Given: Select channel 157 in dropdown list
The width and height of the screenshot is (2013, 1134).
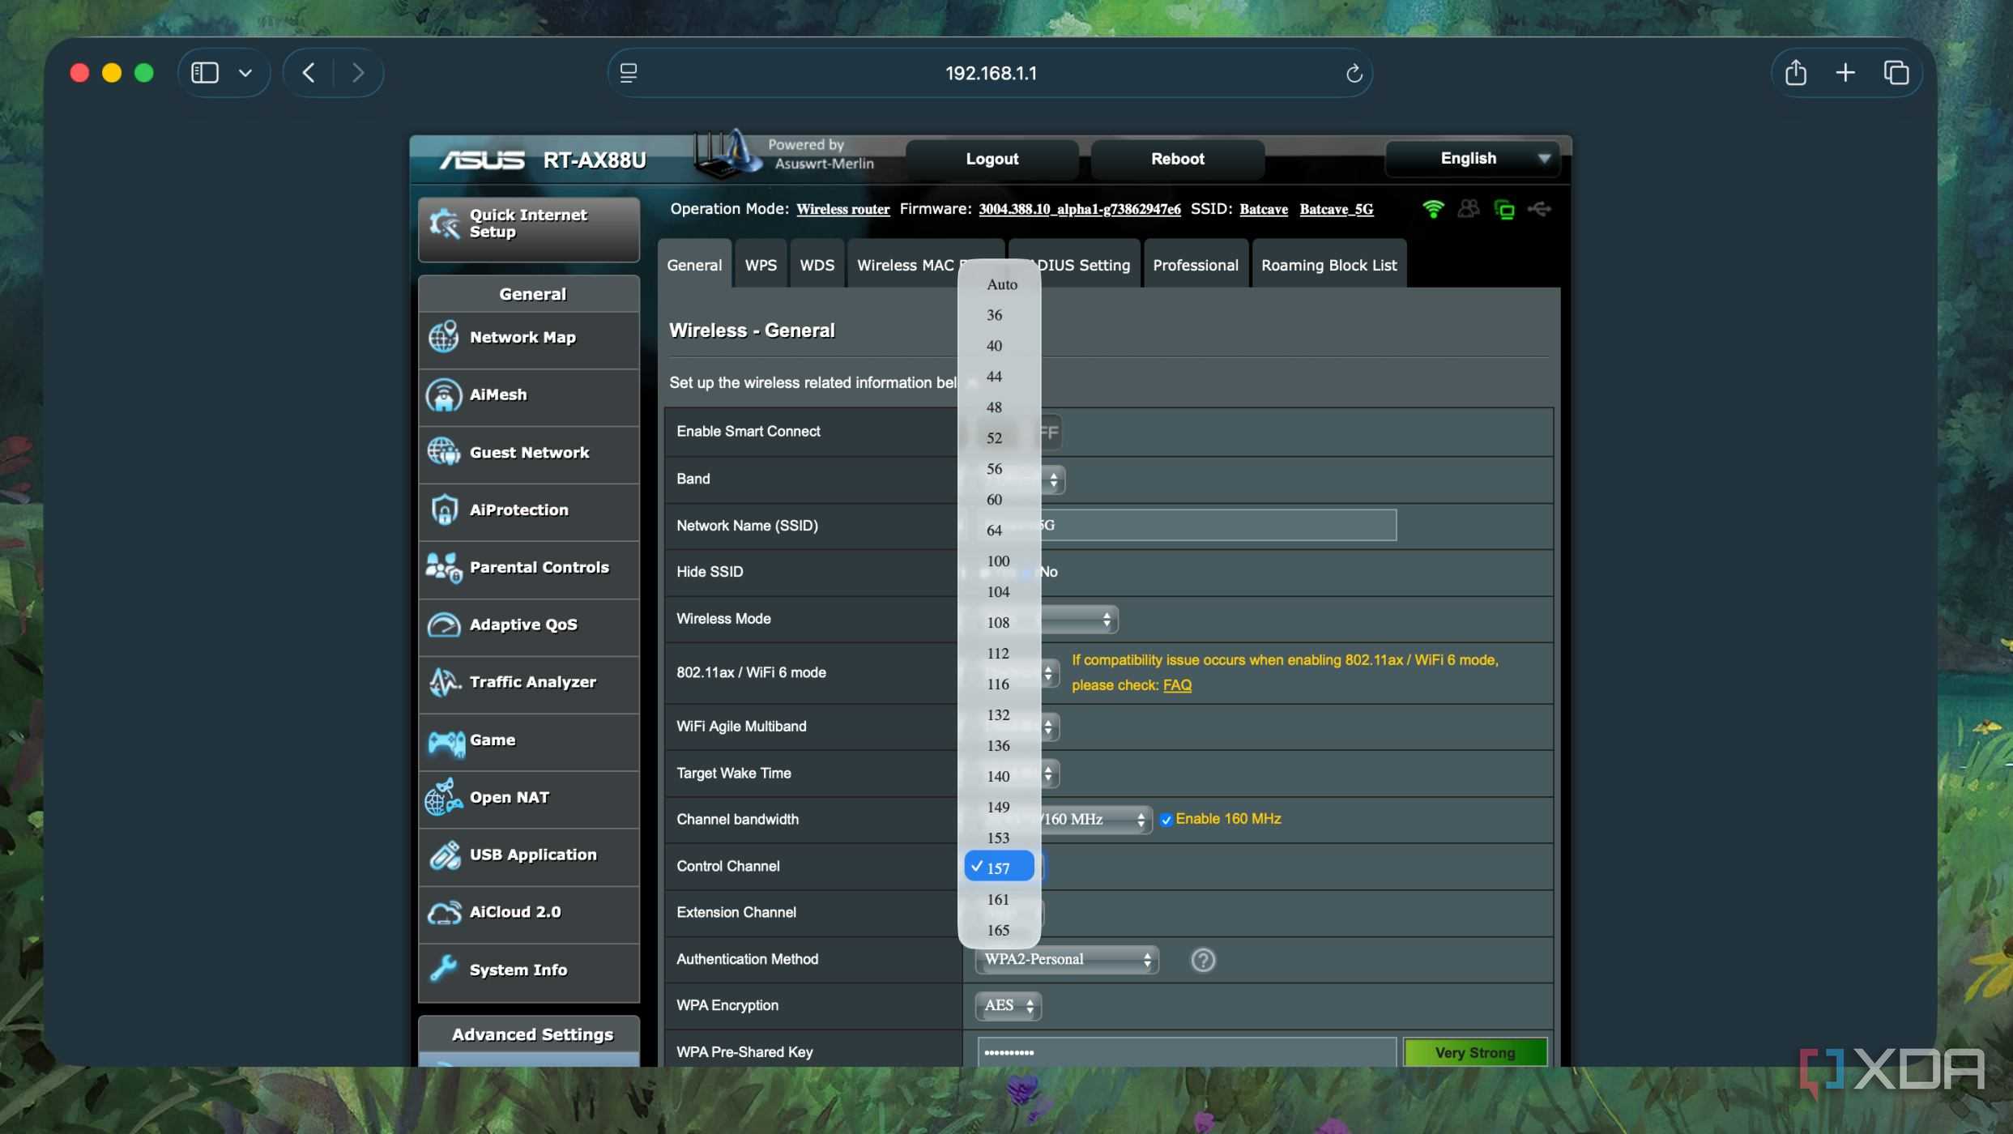Looking at the screenshot, I should click(999, 867).
